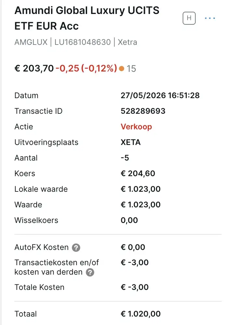The width and height of the screenshot is (234, 325).
Task: Click the AutoFX Kosten label
Action: [42, 247]
